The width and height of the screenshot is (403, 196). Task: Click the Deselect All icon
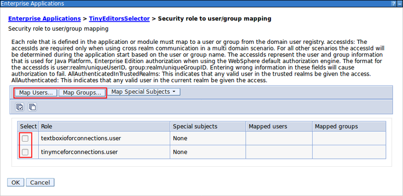click(32, 107)
